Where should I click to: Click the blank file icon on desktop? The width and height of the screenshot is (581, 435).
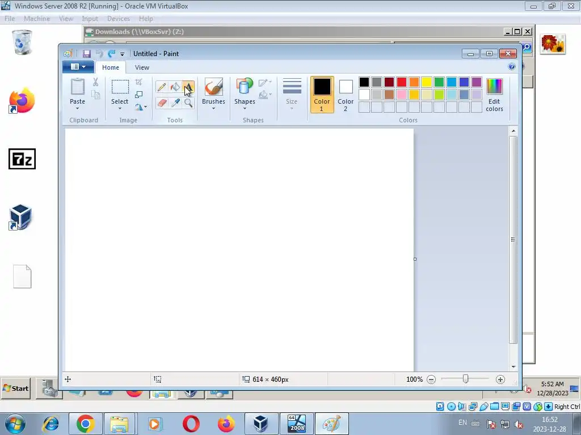coord(22,276)
